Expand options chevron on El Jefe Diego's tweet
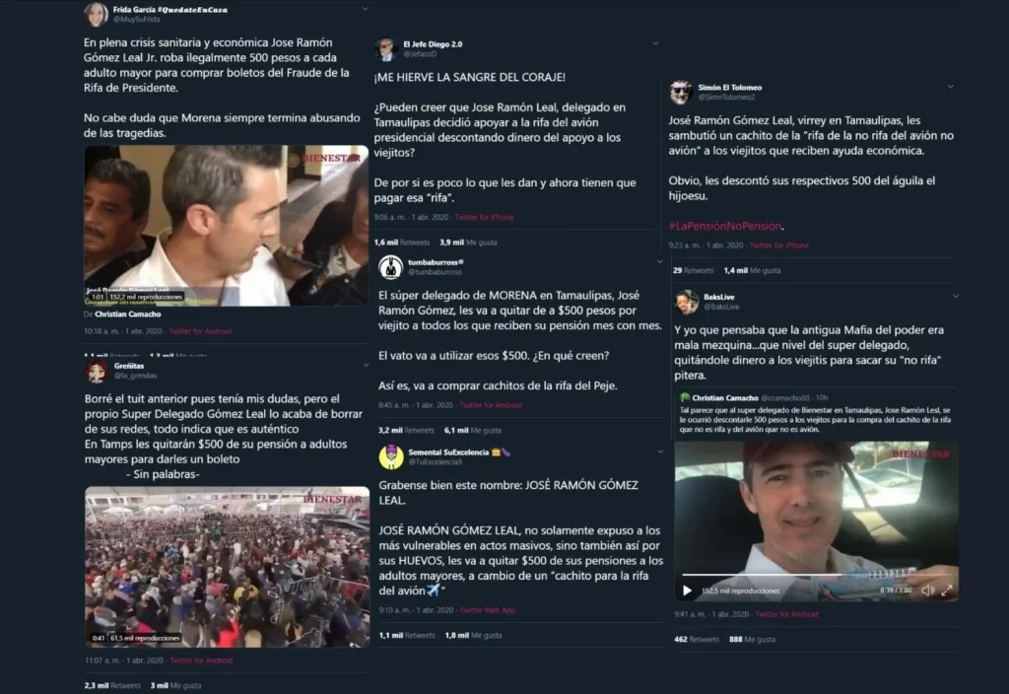 (x=655, y=43)
